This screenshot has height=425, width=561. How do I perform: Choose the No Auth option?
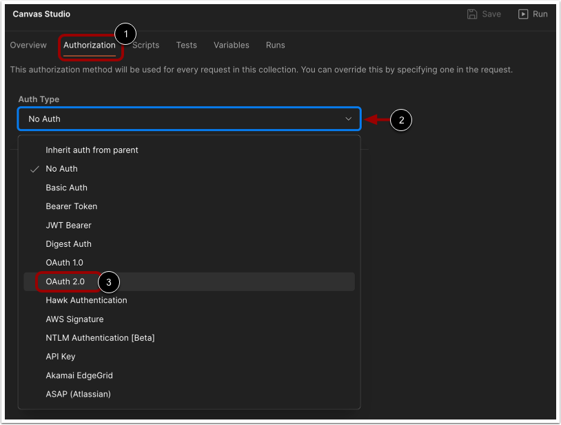pyautogui.click(x=61, y=168)
